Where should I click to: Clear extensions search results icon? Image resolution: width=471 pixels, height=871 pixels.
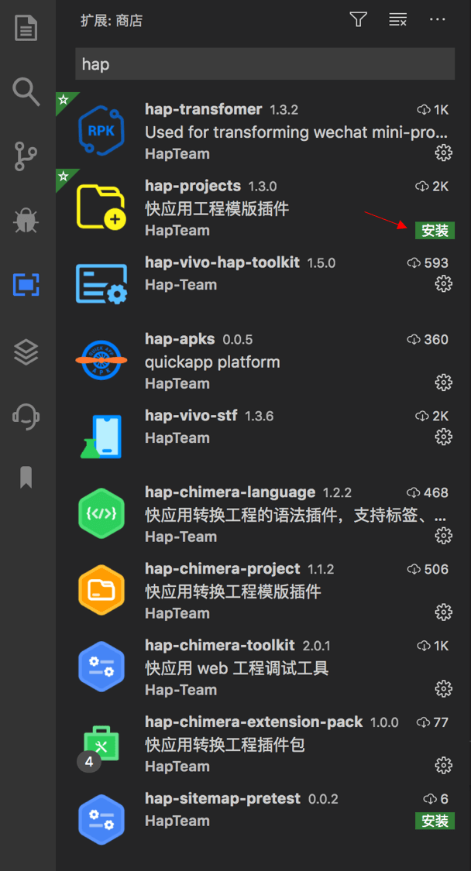(x=397, y=19)
